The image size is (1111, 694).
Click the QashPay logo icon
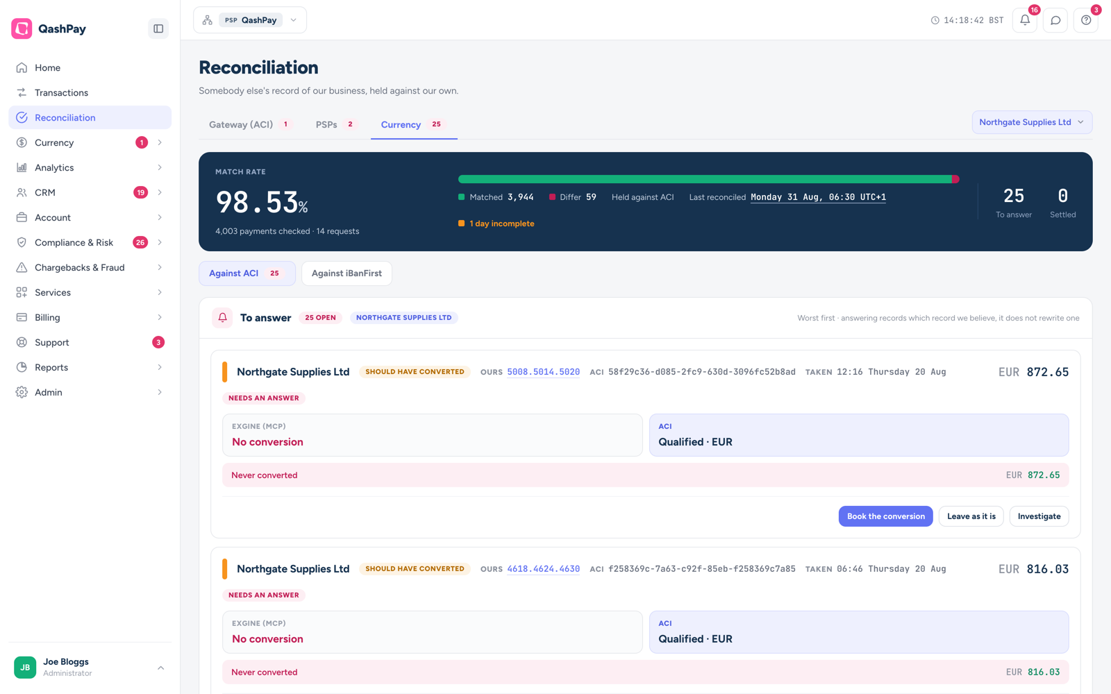point(22,28)
